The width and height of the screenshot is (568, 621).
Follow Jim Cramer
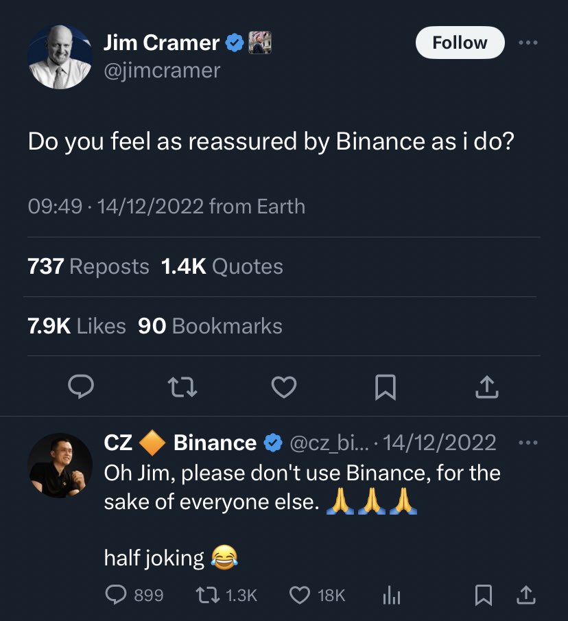click(x=460, y=43)
